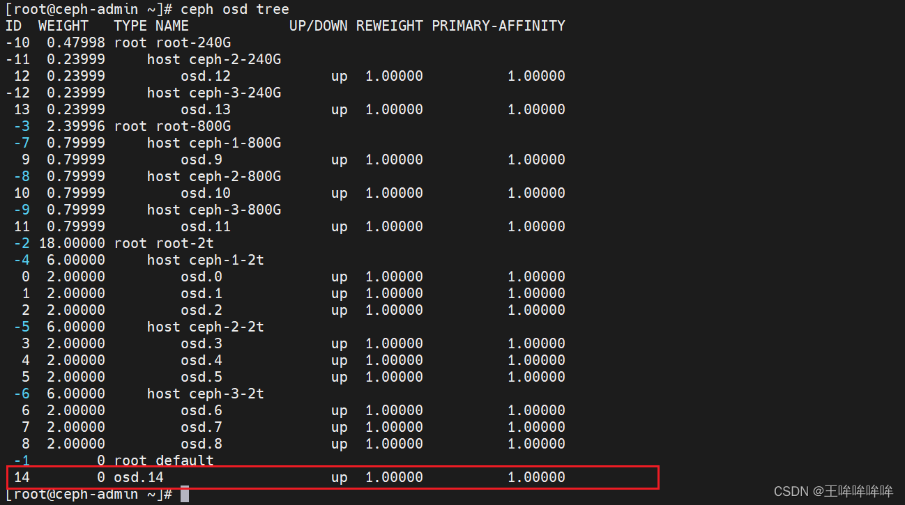This screenshot has height=505, width=905.
Task: Click primary-affinity value of osd.0
Action: click(x=536, y=277)
